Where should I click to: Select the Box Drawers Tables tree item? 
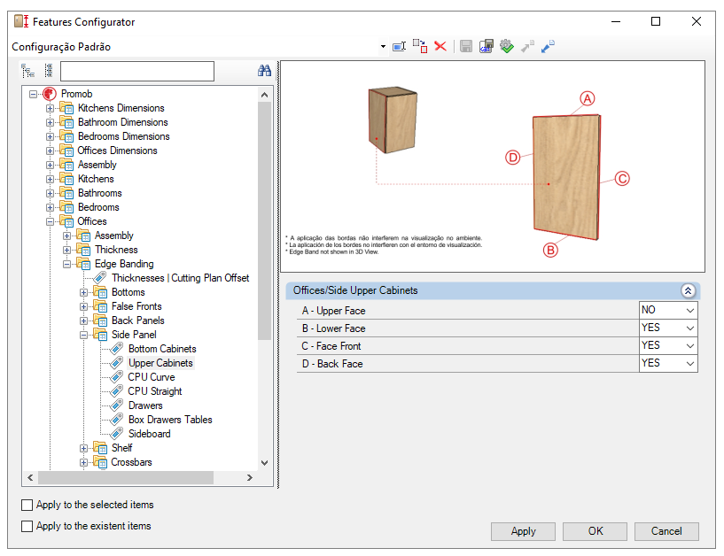click(x=170, y=420)
